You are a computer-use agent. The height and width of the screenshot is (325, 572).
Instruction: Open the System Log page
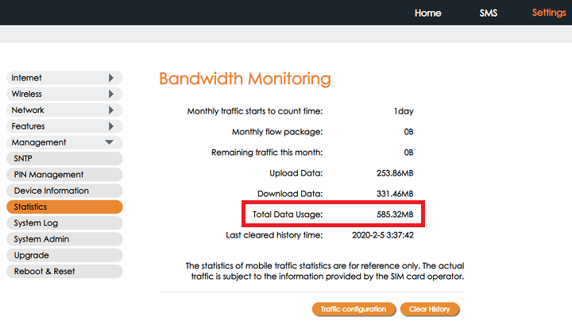64,222
